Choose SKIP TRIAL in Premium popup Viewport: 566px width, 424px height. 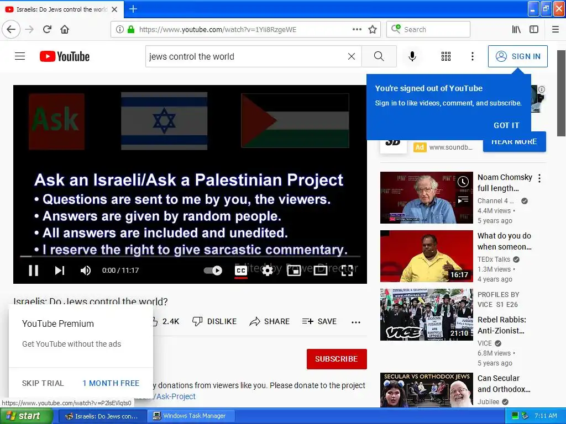pyautogui.click(x=43, y=383)
